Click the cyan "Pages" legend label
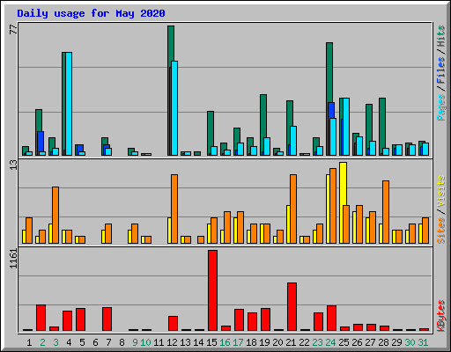Viewport: 451px width, 352px height. point(440,107)
